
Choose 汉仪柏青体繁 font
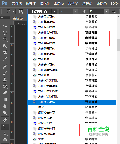(72, 113)
